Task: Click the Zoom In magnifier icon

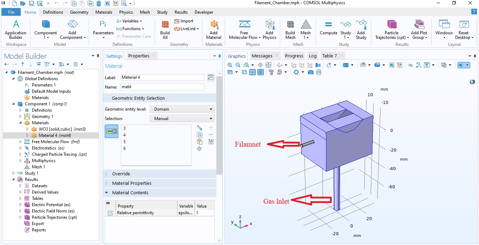Action: tap(230, 65)
